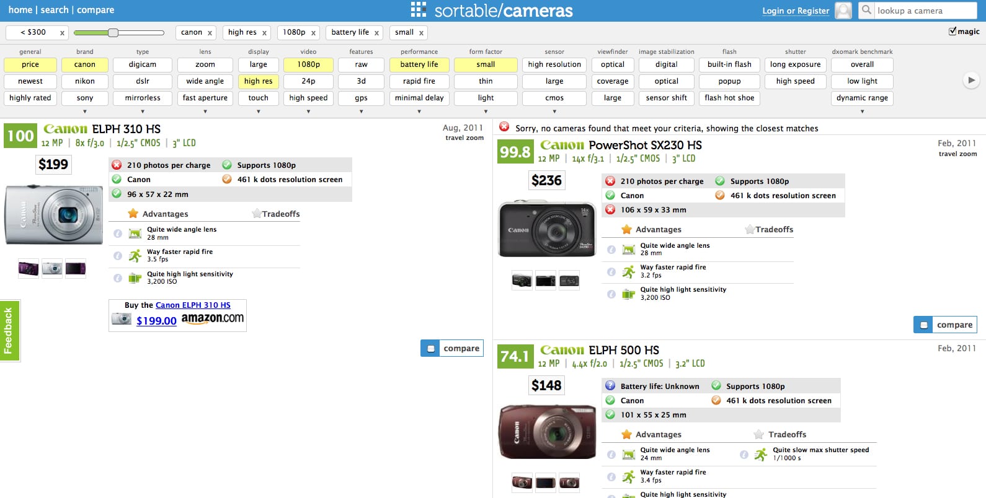Click info icon beside ELPH 310 wide angle lens

(x=118, y=234)
